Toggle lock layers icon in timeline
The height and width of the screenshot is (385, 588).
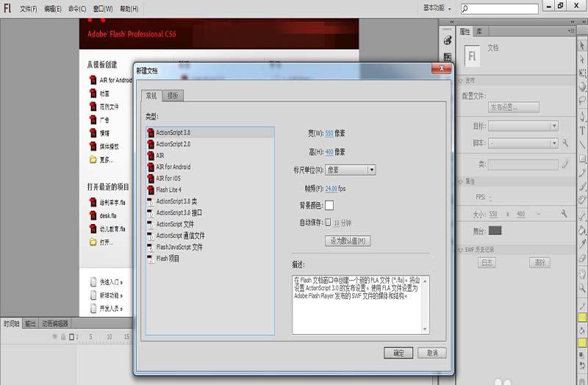click(63, 337)
